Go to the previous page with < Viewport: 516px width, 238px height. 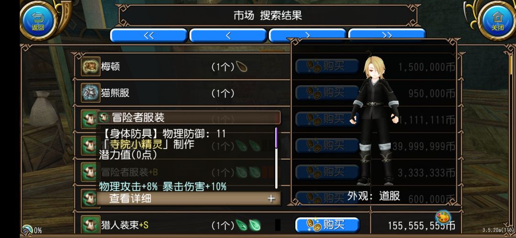click(x=228, y=35)
